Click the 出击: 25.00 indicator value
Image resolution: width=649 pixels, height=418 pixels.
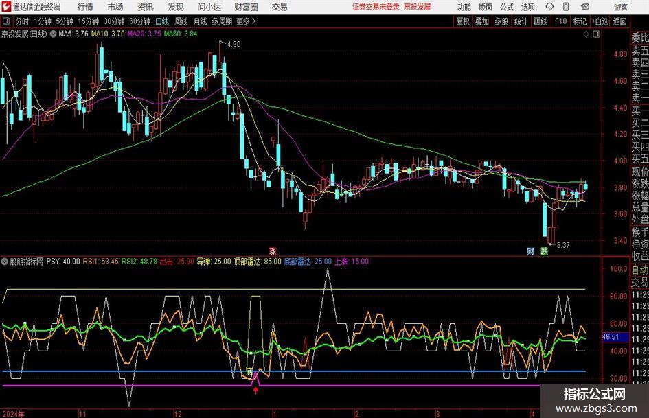177,262
